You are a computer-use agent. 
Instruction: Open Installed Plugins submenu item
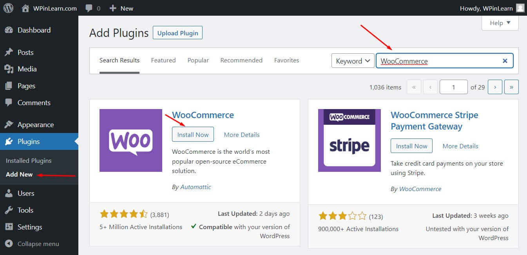pos(29,160)
